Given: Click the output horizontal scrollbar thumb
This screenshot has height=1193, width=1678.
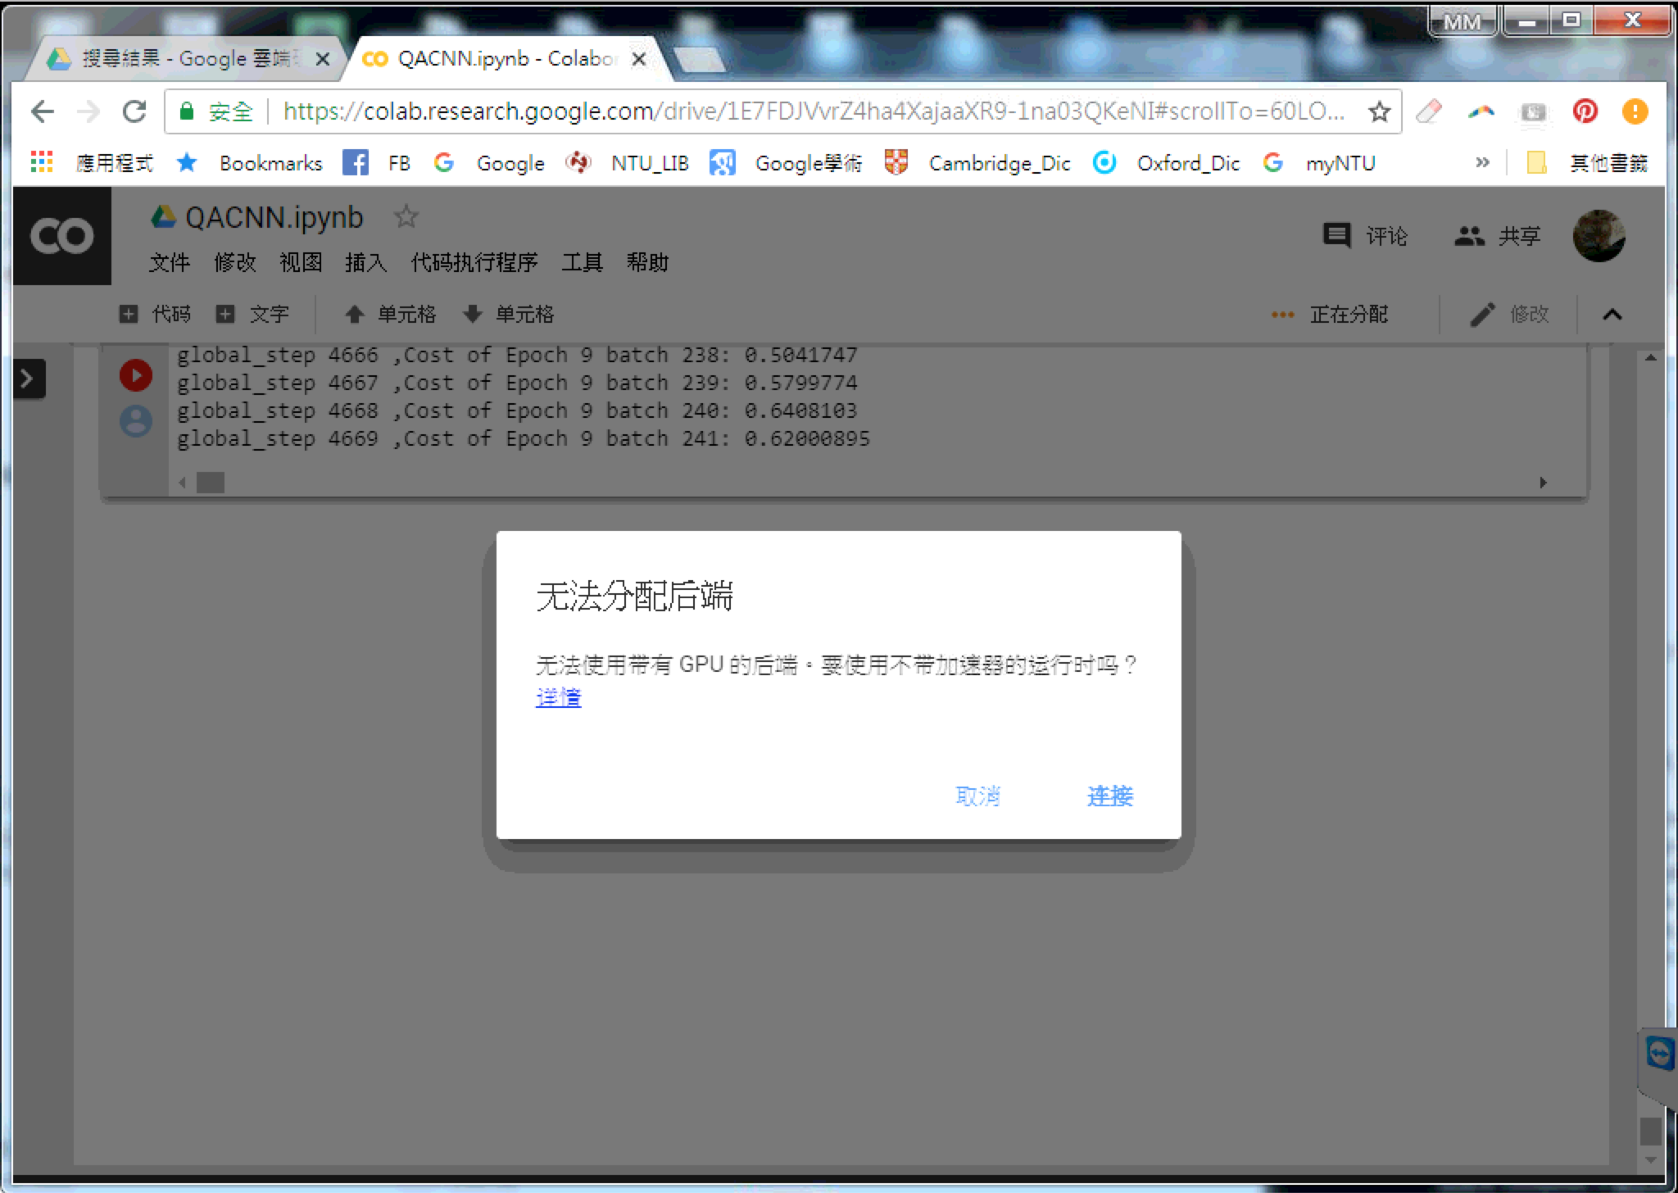Looking at the screenshot, I should [x=211, y=483].
